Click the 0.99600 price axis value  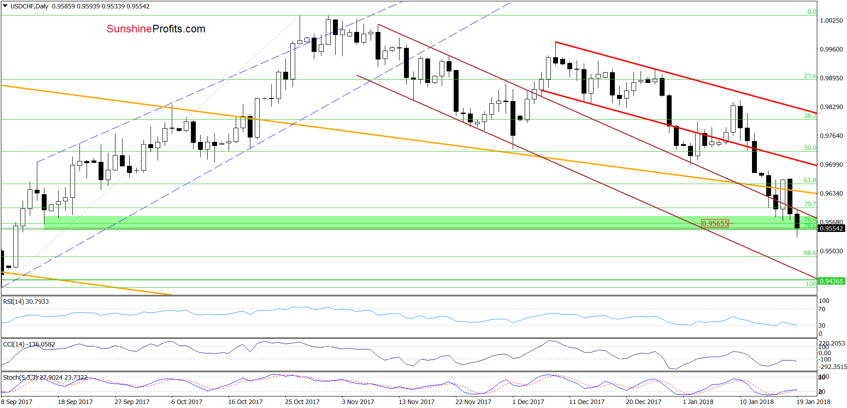[831, 49]
